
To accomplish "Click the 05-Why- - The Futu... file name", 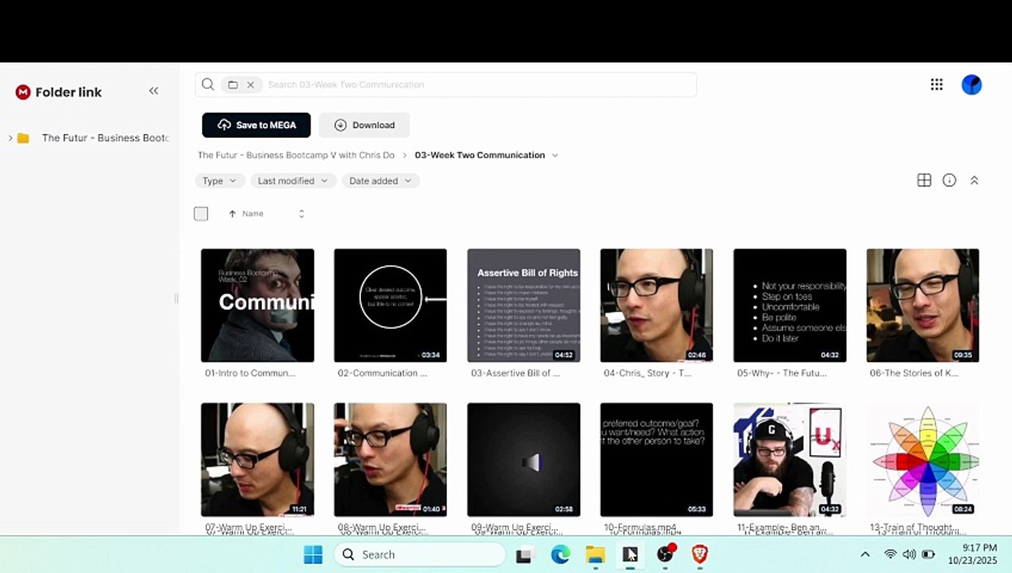I will coord(781,372).
